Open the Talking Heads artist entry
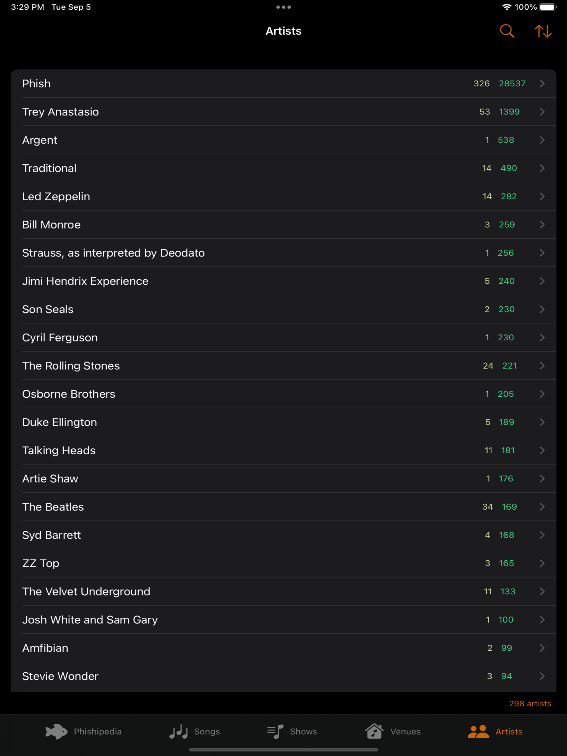Viewport: 567px width, 756px height. 283,451
